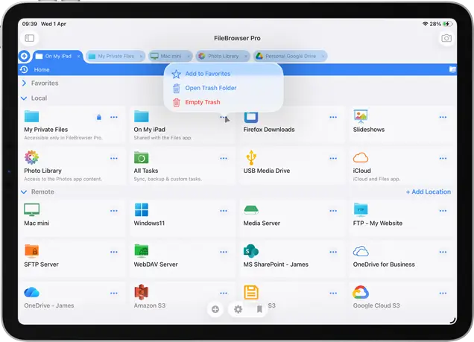Open more options for USB Media Drive
This screenshot has width=474, height=342.
[x=333, y=158]
